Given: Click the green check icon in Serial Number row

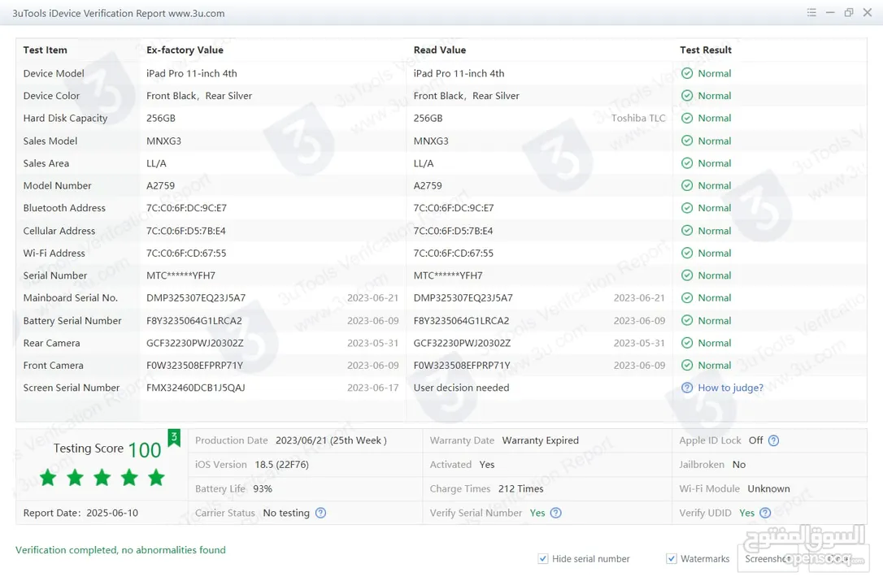Looking at the screenshot, I should click(x=687, y=275).
